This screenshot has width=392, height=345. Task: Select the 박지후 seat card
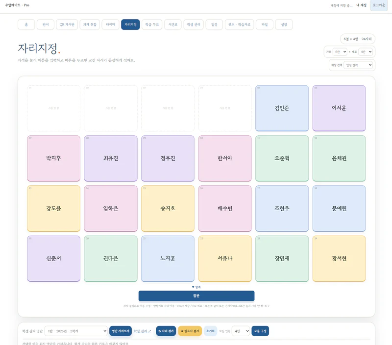coord(54,158)
